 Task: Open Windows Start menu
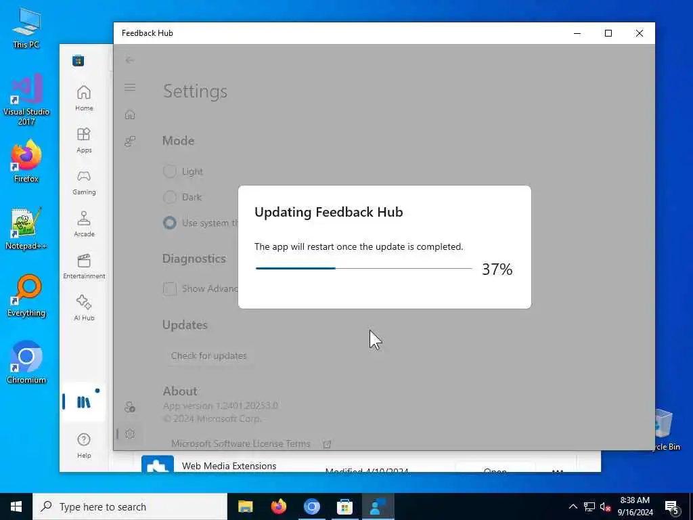pos(16,506)
